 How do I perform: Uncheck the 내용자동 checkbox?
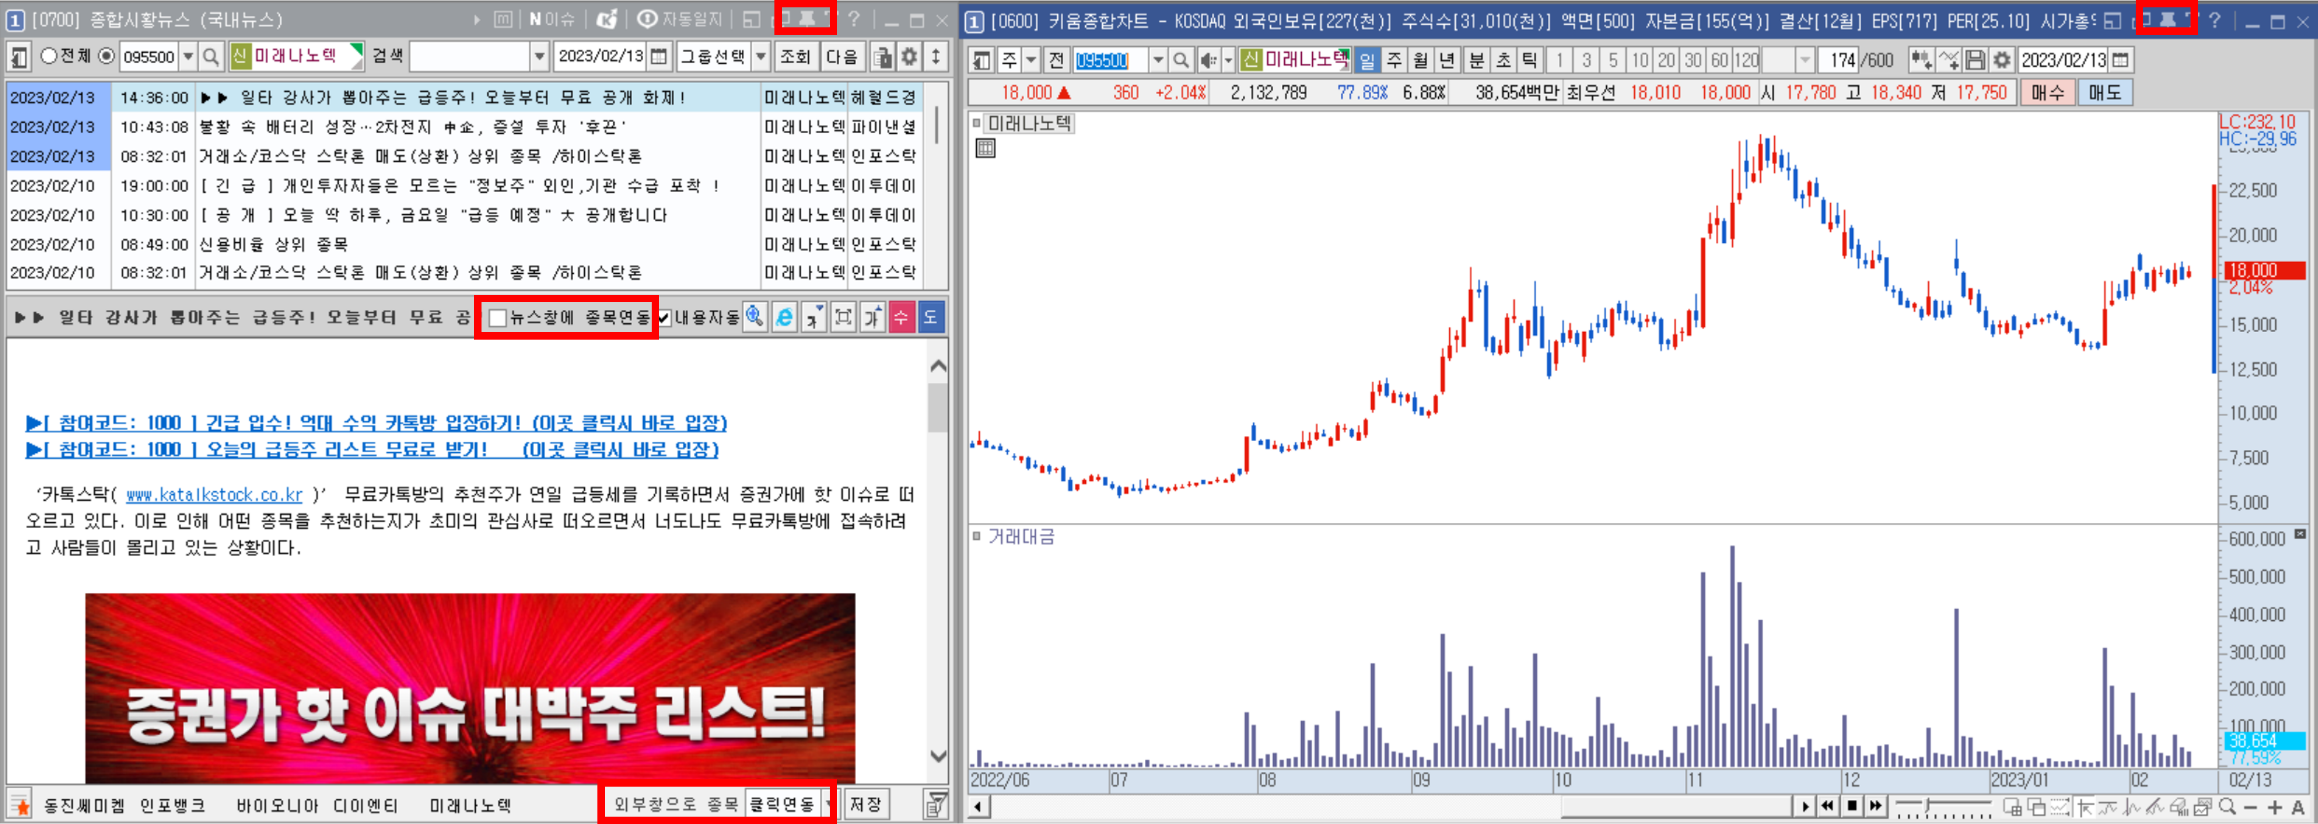pos(664,317)
